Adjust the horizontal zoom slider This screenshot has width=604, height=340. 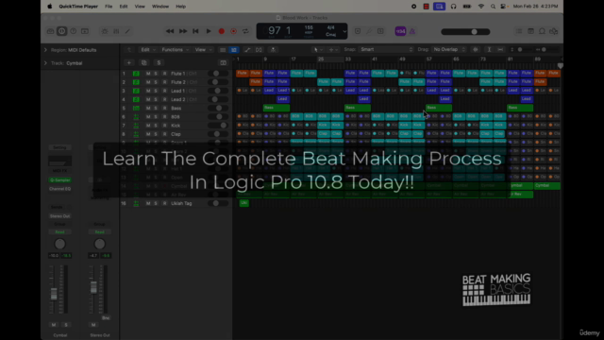(543, 49)
